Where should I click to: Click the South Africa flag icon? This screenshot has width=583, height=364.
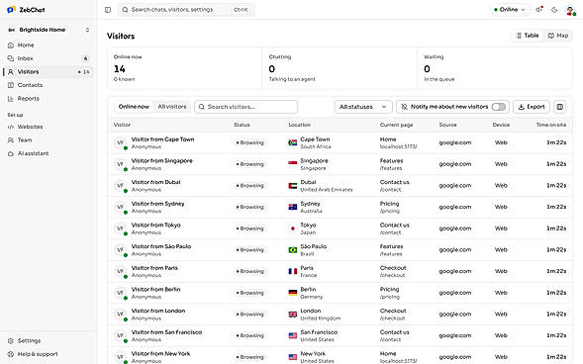(x=293, y=142)
